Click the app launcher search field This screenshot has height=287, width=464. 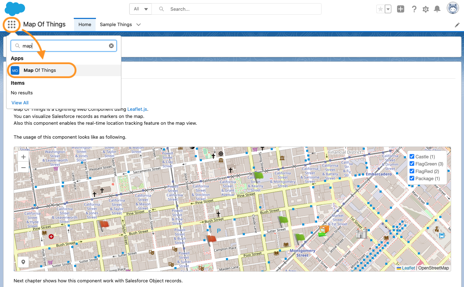[64, 46]
